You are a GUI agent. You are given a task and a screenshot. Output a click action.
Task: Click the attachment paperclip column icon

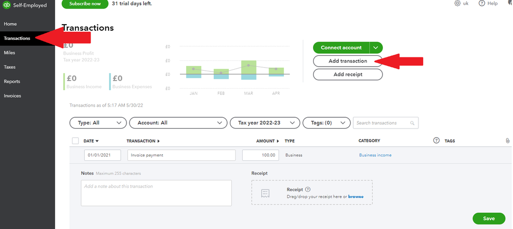click(x=508, y=140)
